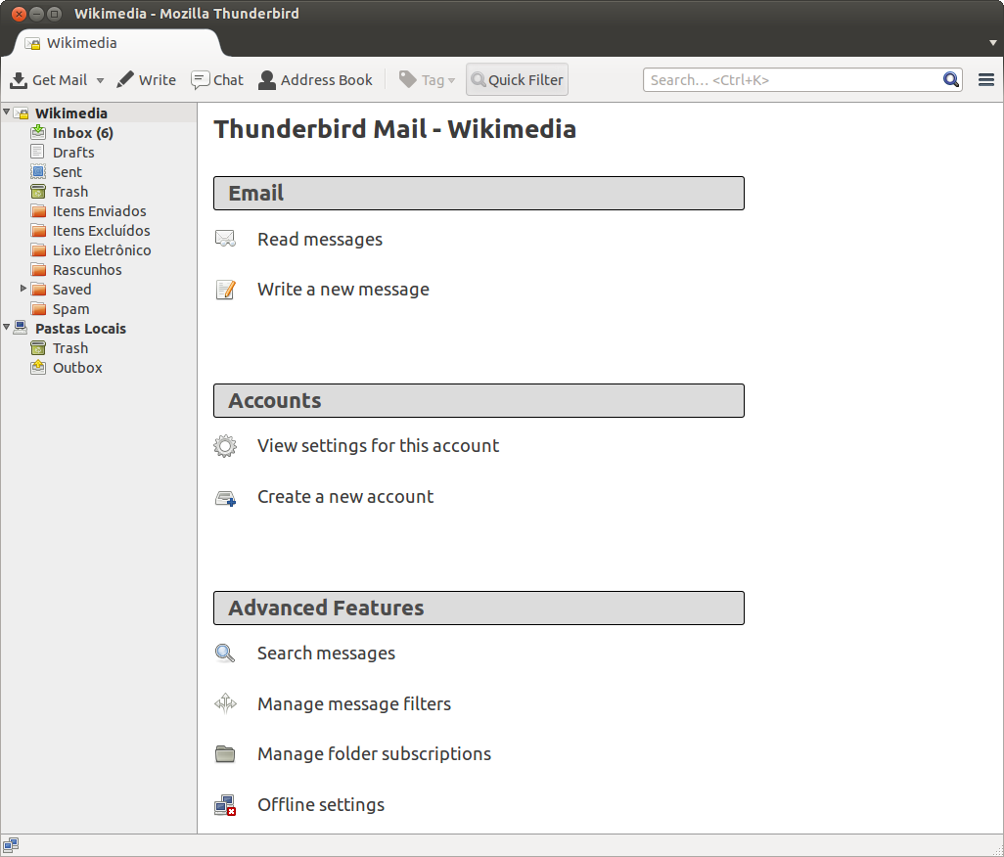Image resolution: width=1004 pixels, height=857 pixels.
Task: Click the Offline settings computer icon
Action: tap(225, 806)
